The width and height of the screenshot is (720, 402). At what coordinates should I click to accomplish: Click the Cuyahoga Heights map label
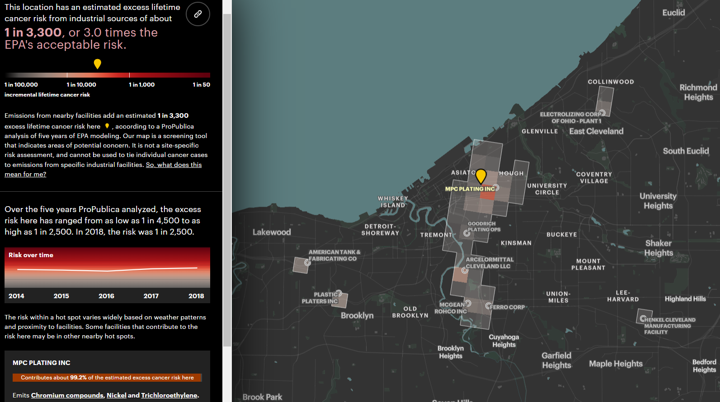click(504, 341)
